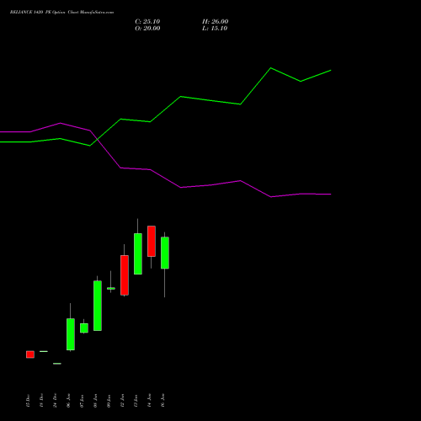Click the 12 Jan date label
The image size is (421, 421).
[122, 401]
